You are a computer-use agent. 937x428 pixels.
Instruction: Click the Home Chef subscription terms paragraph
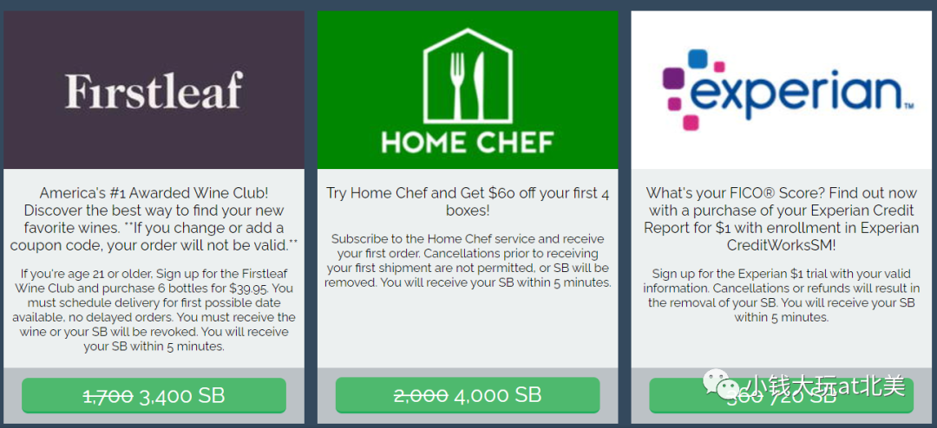click(468, 260)
